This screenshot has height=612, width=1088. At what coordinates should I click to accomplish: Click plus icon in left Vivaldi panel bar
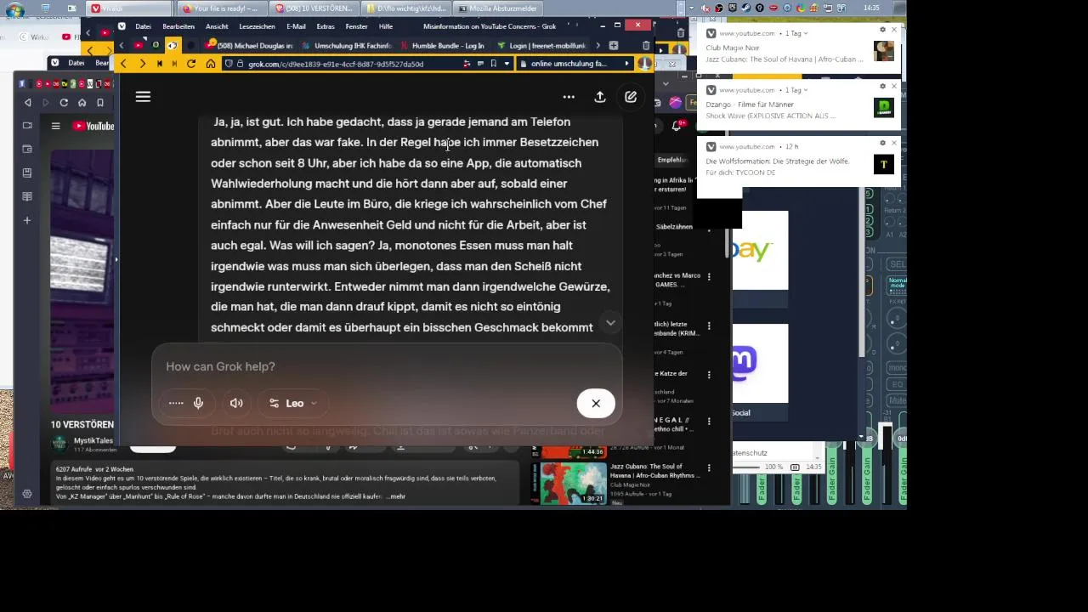click(x=27, y=220)
